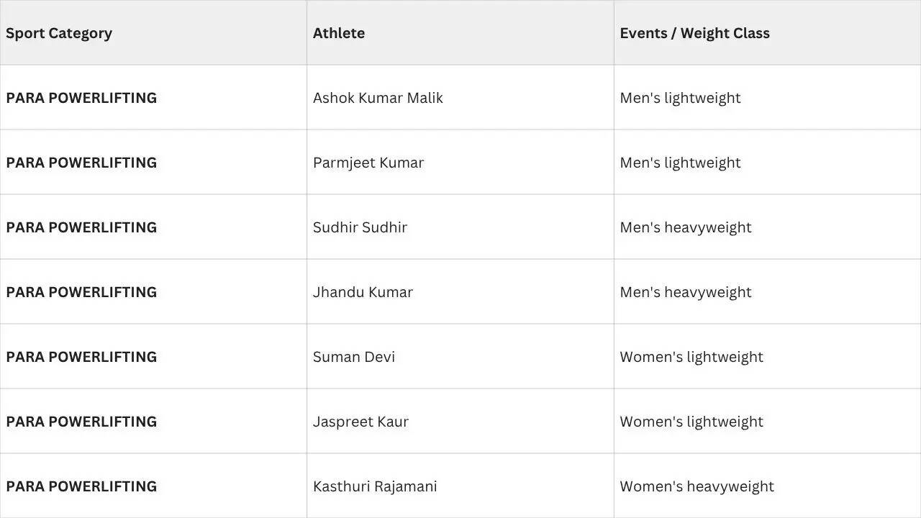The image size is (921, 518).
Task: Select the Suman Devi cell
Action: point(460,356)
